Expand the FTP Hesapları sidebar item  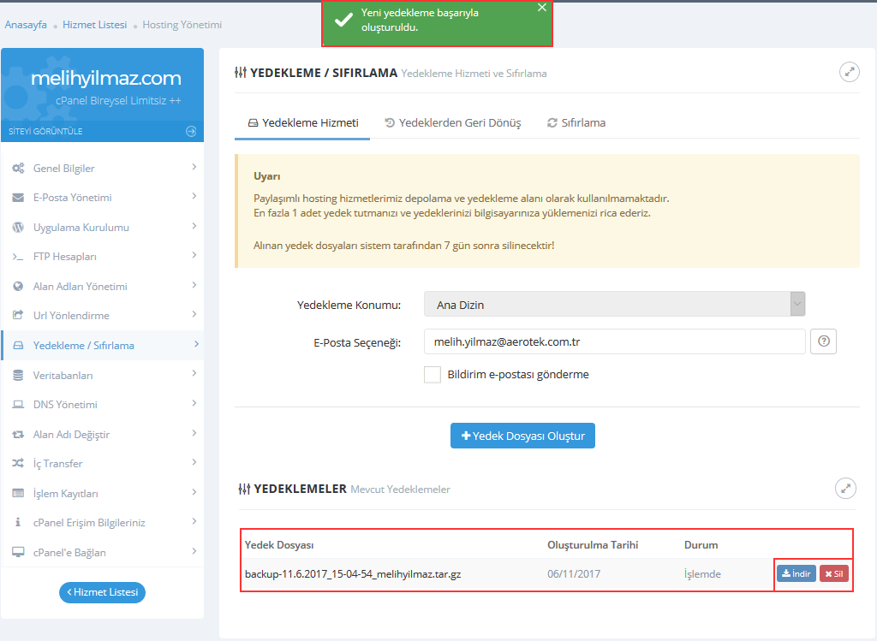point(65,257)
